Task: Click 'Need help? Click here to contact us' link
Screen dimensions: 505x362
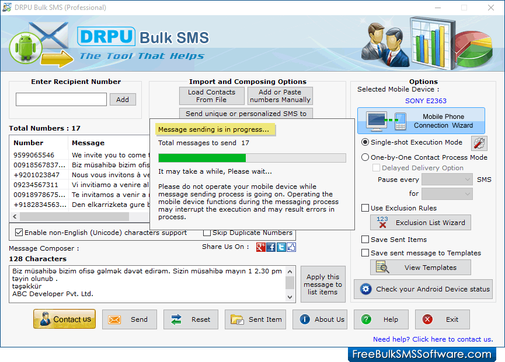Action: click(433, 339)
